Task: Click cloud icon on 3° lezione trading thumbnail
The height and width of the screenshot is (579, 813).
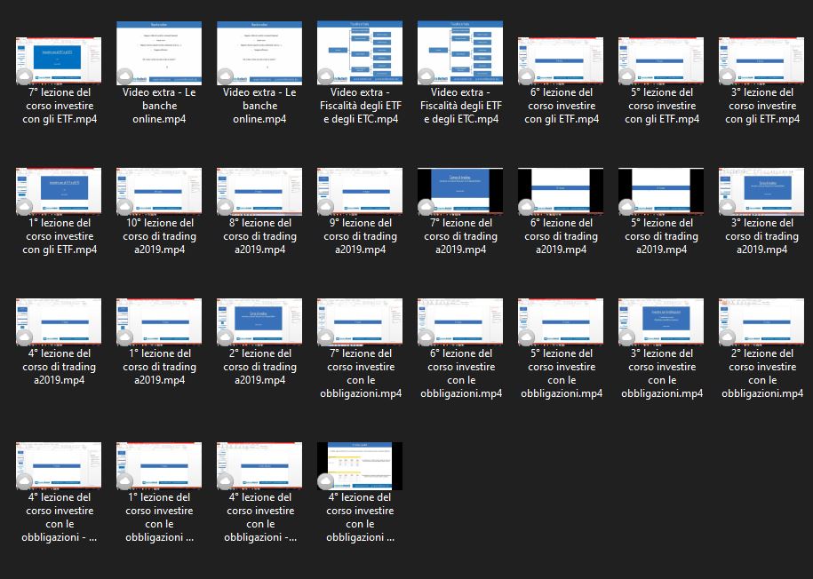Action: [x=729, y=207]
